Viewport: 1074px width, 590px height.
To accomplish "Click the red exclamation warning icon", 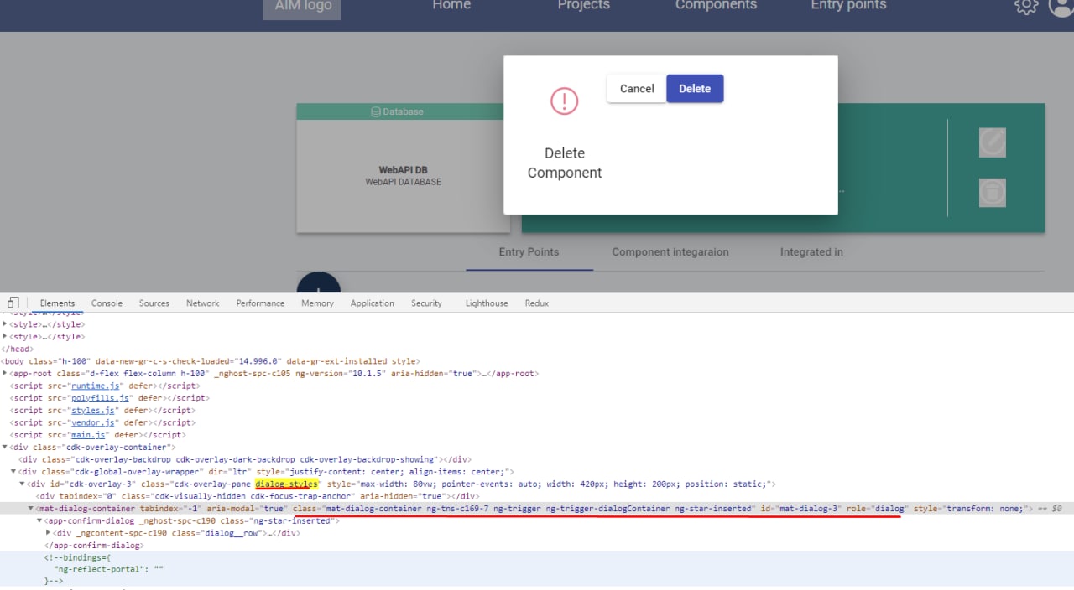I will pos(565,101).
